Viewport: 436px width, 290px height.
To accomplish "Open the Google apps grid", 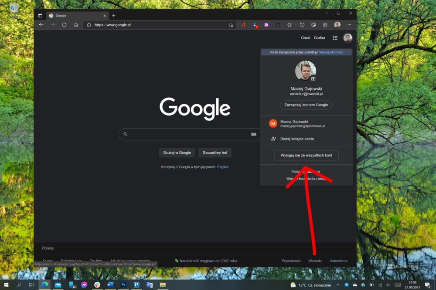I will point(335,38).
